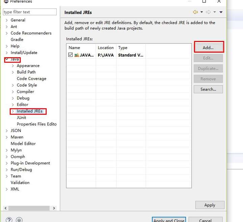Select Code Coverage under Java
243x222 pixels.
[31, 79]
